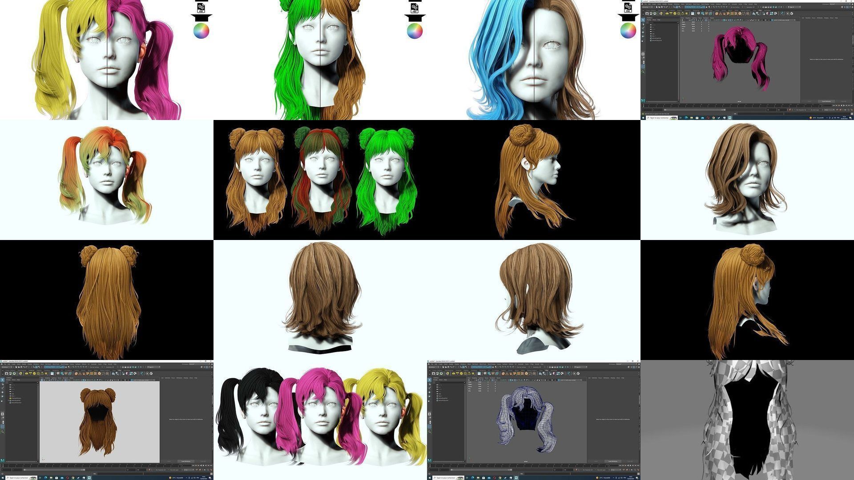
Task: Open the blue and brown split wavy hair render
Action: coord(534,60)
